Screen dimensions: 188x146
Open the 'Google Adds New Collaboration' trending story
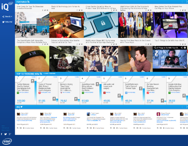[175, 87]
